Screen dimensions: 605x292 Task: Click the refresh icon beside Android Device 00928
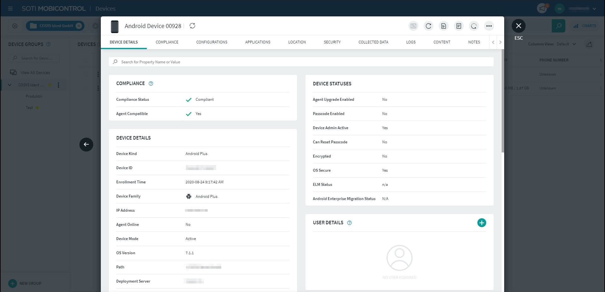point(192,26)
